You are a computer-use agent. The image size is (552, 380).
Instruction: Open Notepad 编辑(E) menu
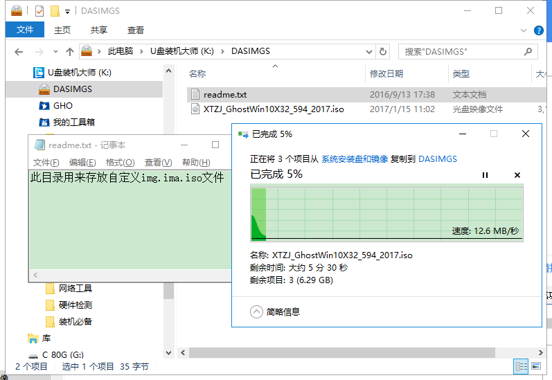[x=82, y=163]
